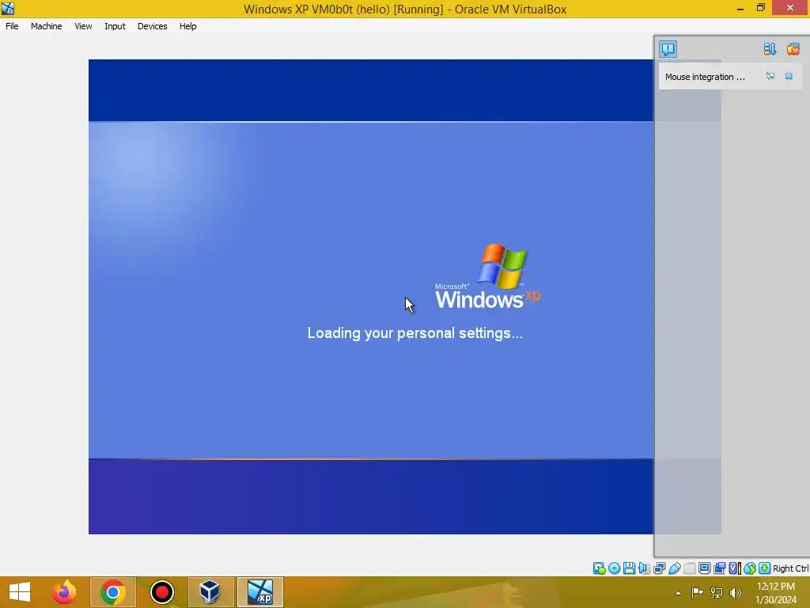Click the optical disc status icon
This screenshot has height=608, width=810.
click(614, 568)
